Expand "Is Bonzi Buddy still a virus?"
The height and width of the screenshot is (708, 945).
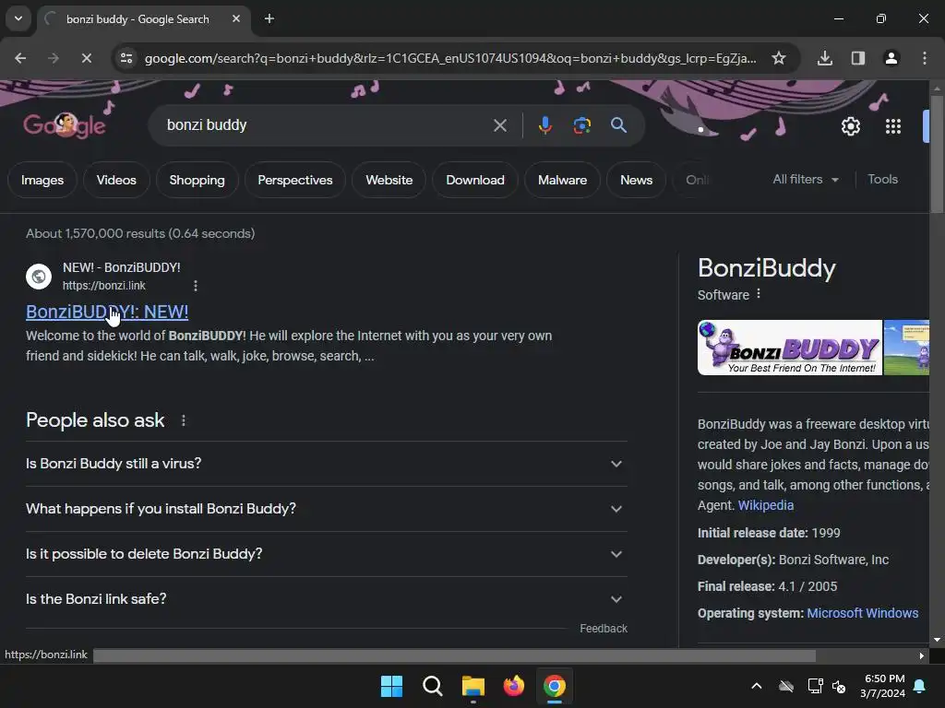point(327,464)
